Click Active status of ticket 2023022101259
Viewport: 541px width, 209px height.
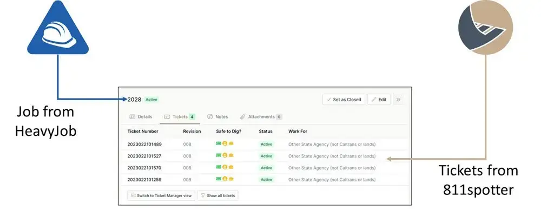[266, 180]
